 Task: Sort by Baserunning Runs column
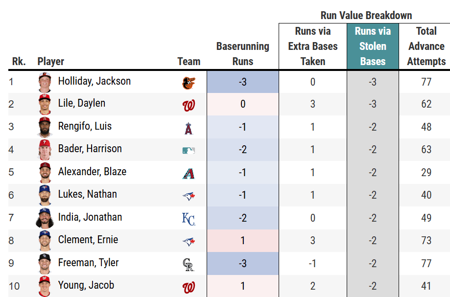click(x=242, y=54)
